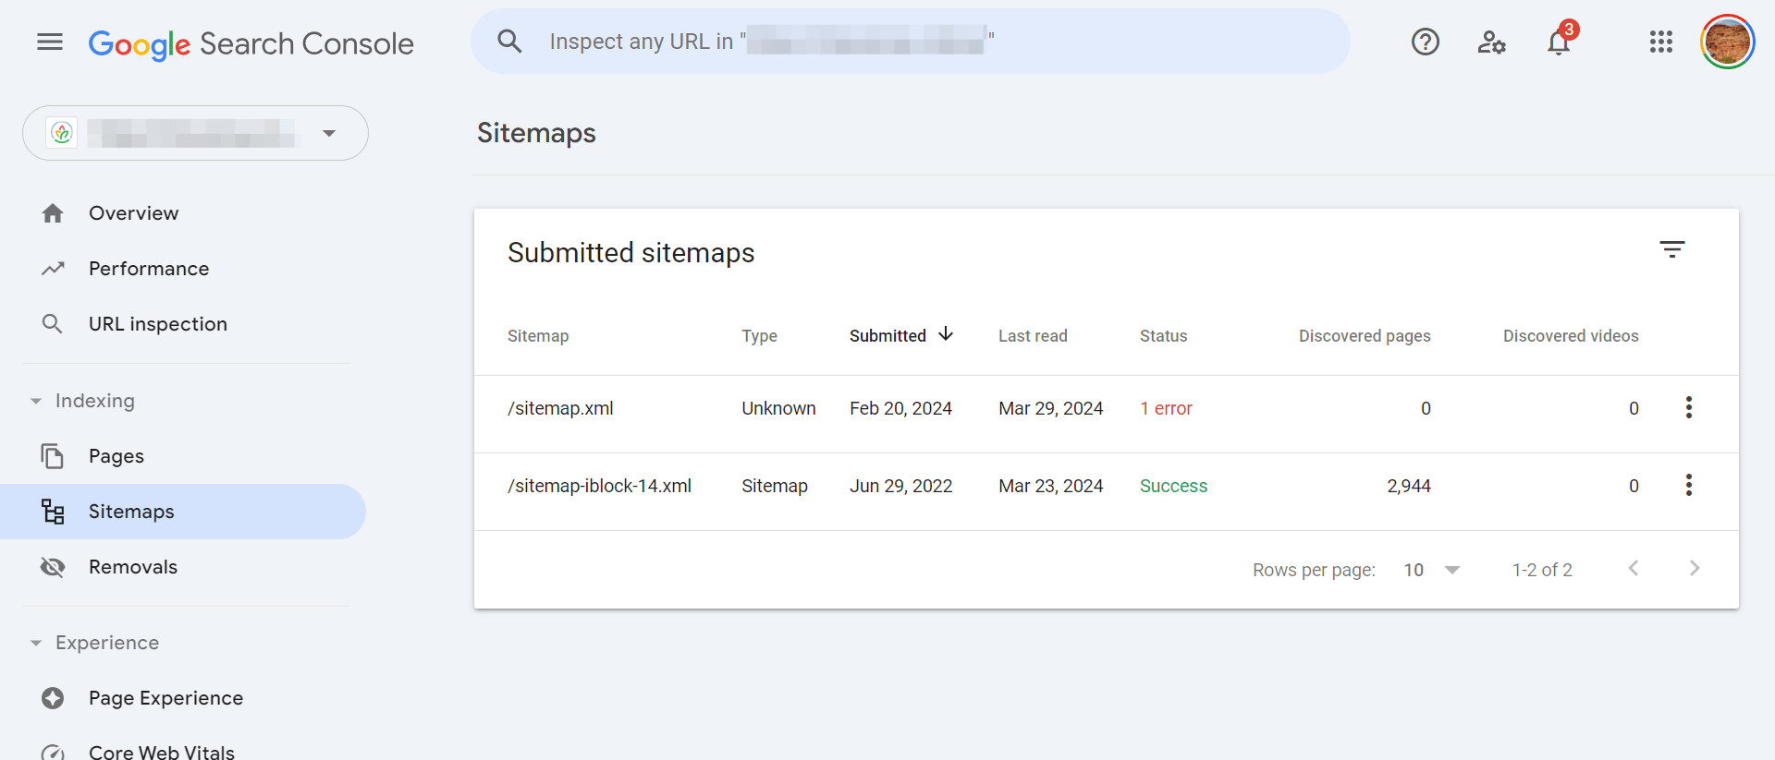Open more options for sitemap-iblock-14.xml row
Viewport: 1775px width, 760px height.
tap(1688, 486)
